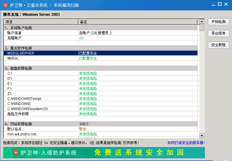Screen dimensions: 232x161
Task: Select group row 4、网站权限检测
Action: pos(101,124)
